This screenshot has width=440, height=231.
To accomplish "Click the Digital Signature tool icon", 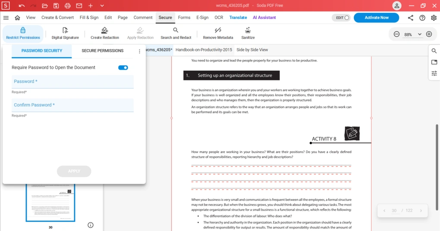I will pos(65,30).
